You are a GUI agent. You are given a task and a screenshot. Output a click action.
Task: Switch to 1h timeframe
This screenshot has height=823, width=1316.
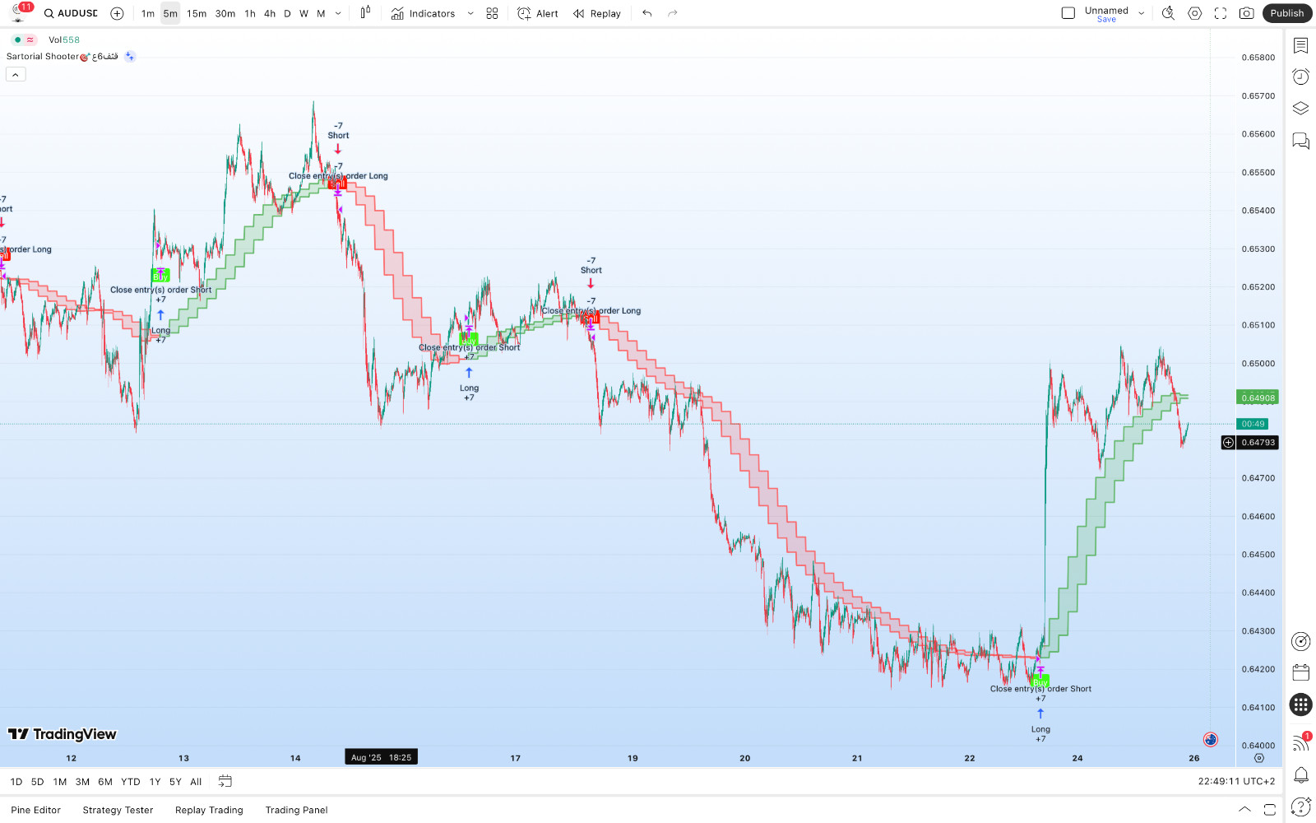(250, 13)
